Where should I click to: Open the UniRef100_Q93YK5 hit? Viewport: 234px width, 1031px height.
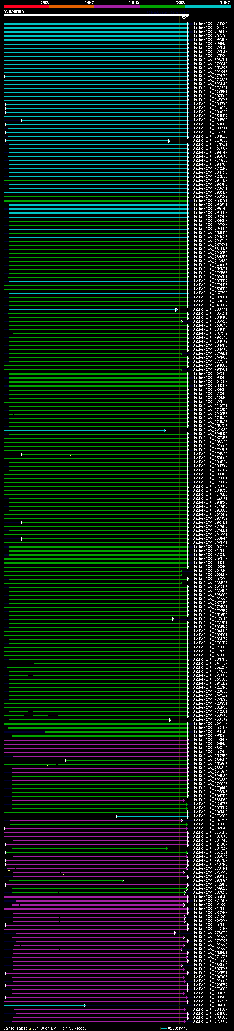(x=210, y=877)
